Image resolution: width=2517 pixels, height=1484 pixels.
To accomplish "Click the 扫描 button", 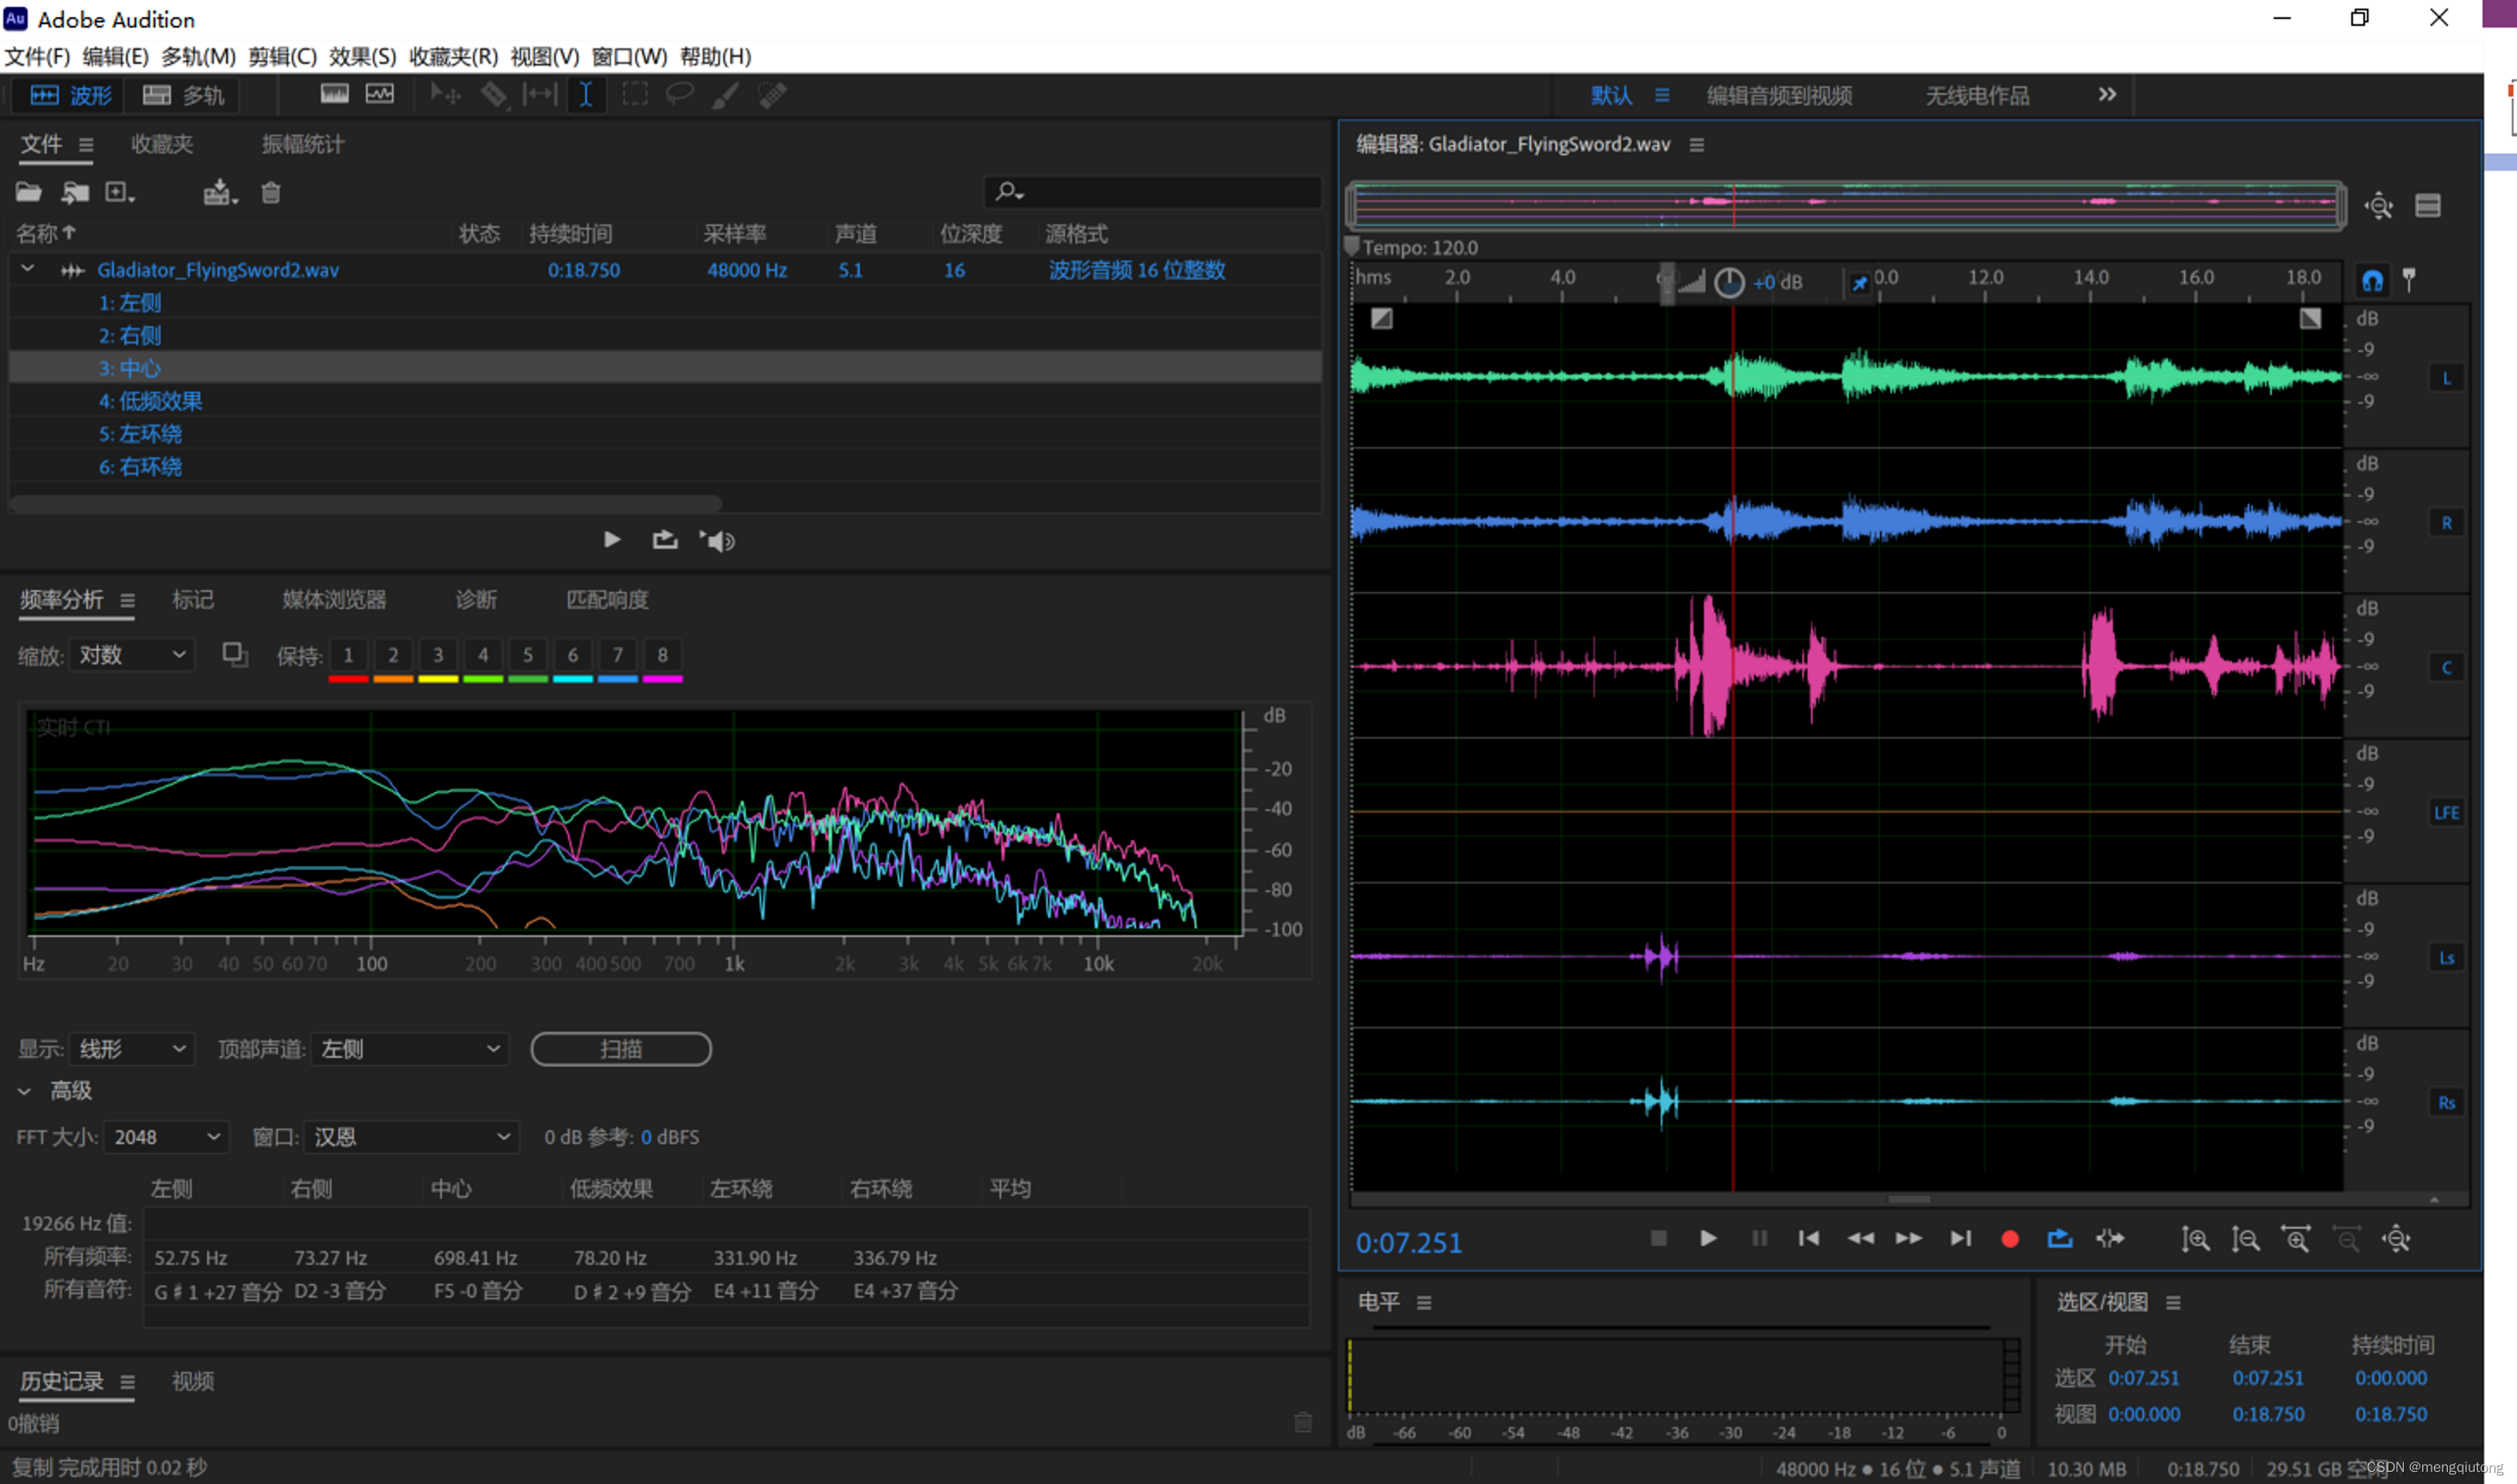I will pyautogui.click(x=621, y=1049).
